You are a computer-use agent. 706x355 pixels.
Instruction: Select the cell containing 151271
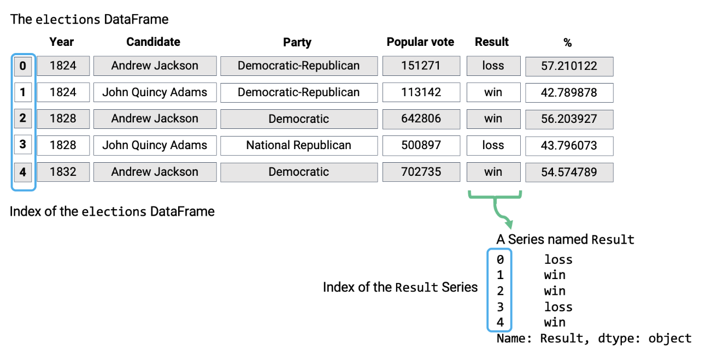(x=420, y=66)
